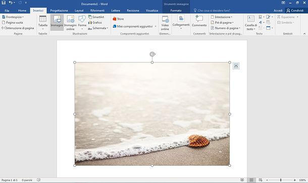
Task: Open the Tabella table dropdown
Action: [43, 23]
